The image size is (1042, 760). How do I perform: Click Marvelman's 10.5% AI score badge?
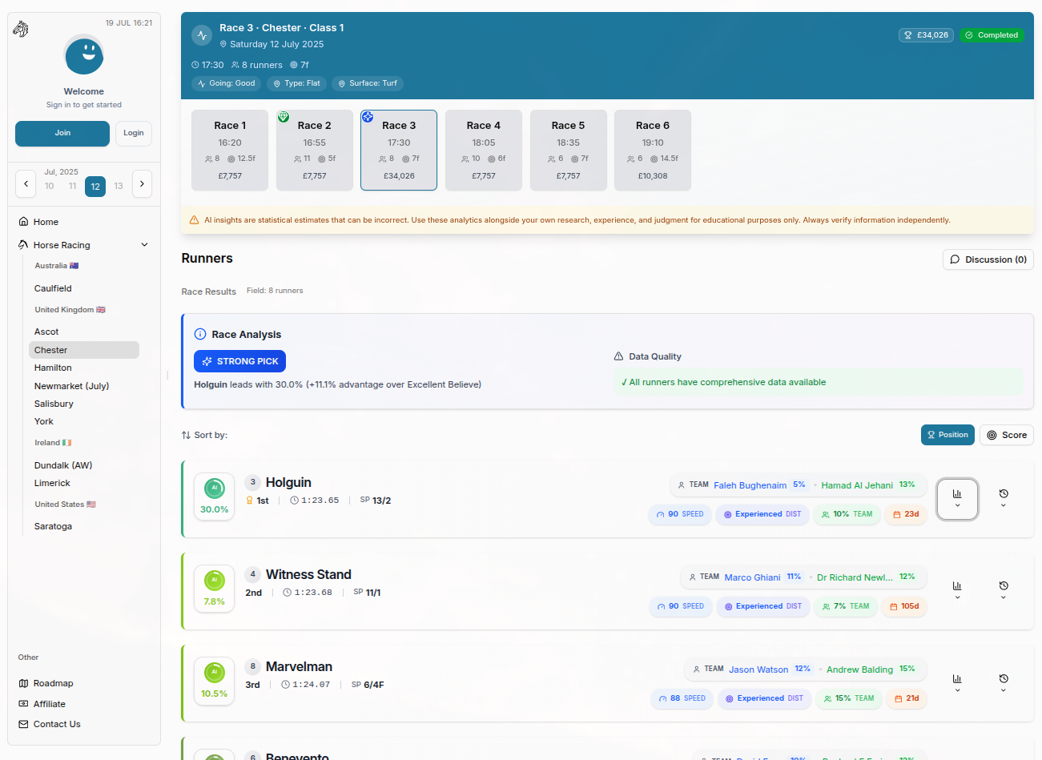pyautogui.click(x=214, y=681)
